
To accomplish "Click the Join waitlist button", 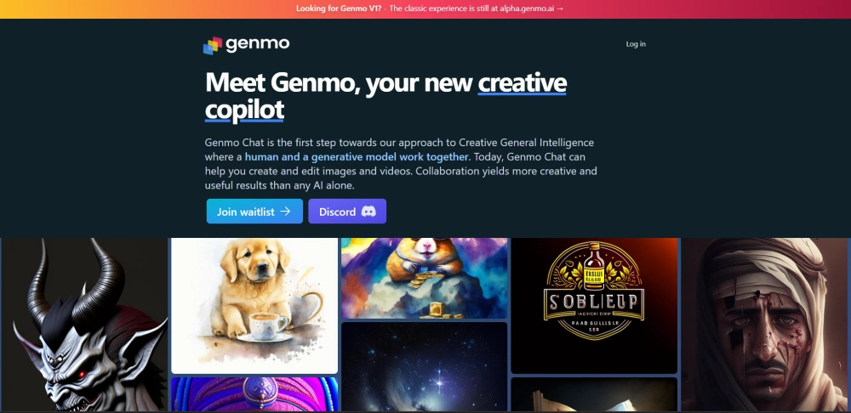I will point(254,212).
